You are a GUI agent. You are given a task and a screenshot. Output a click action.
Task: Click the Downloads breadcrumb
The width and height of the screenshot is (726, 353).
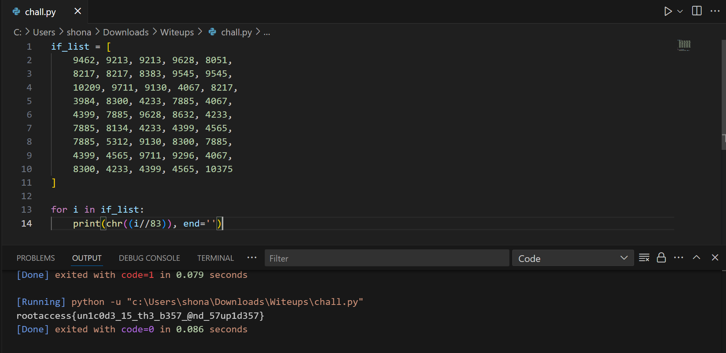tap(126, 32)
